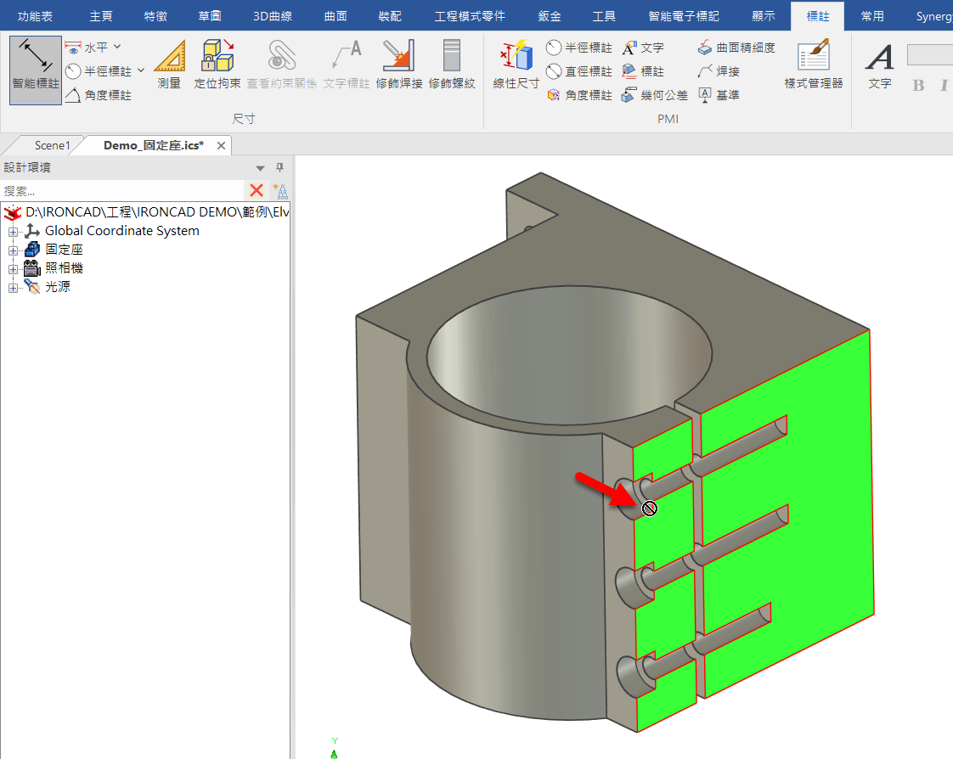The width and height of the screenshot is (953, 759).
Task: Select 光源 in the design tree
Action: [x=57, y=286]
